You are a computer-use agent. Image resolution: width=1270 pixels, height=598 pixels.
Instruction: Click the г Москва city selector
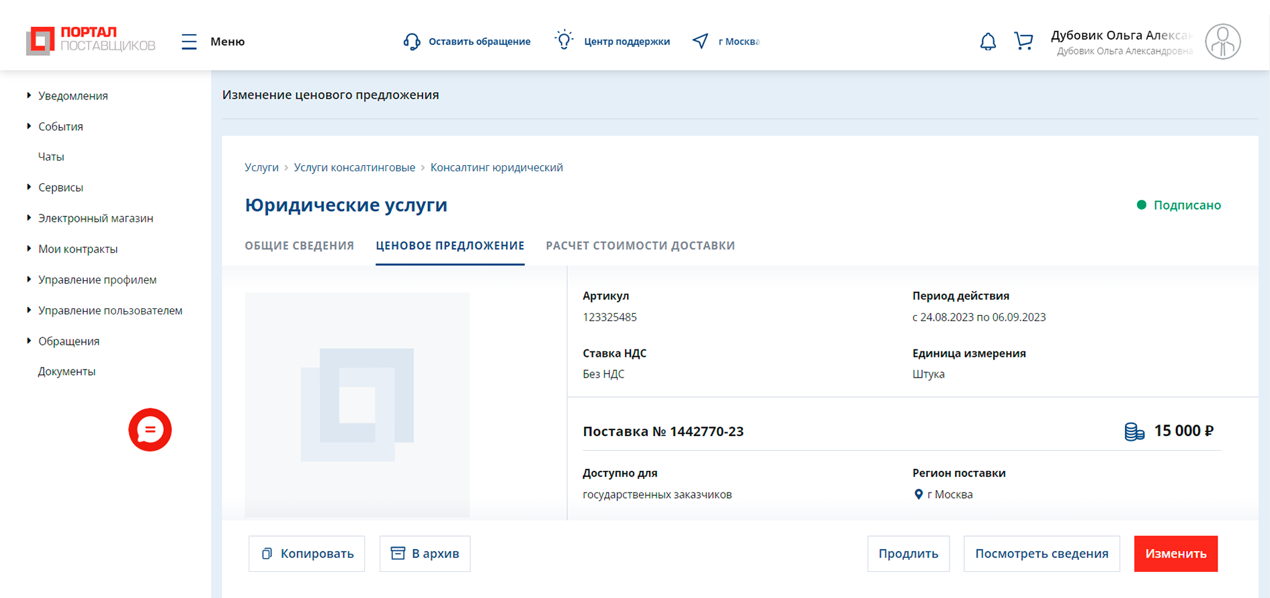[x=738, y=42]
